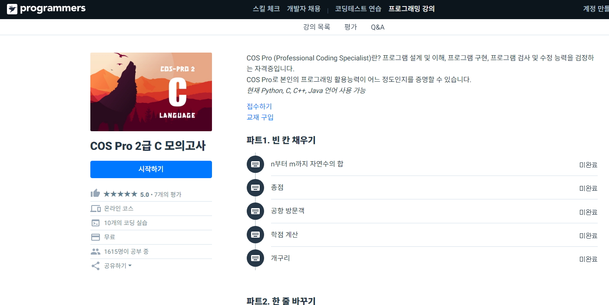Image resolution: width=609 pixels, height=305 pixels.
Task: Click the credit card icon beside 무료
Action: pos(96,237)
